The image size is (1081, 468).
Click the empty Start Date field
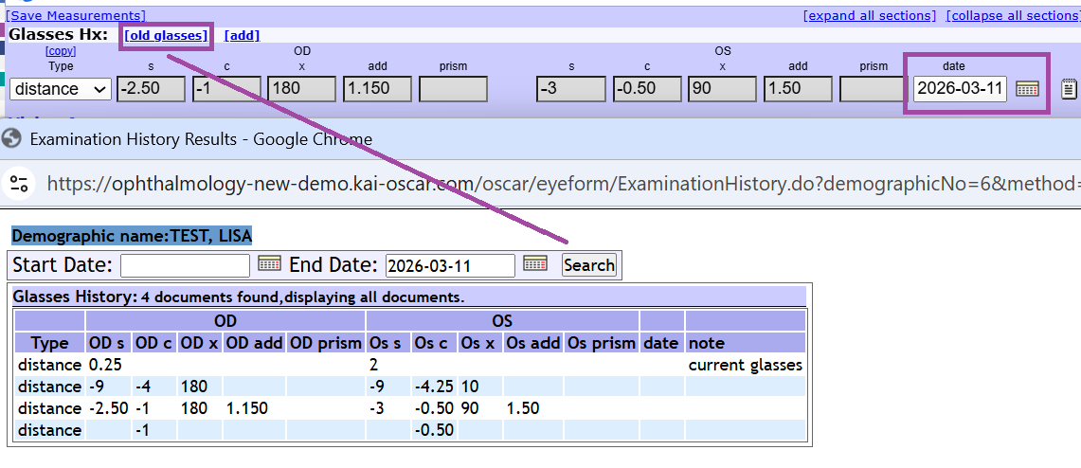(x=185, y=265)
